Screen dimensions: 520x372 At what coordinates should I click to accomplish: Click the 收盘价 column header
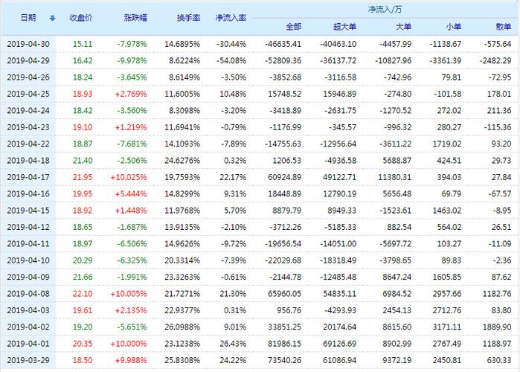(81, 18)
